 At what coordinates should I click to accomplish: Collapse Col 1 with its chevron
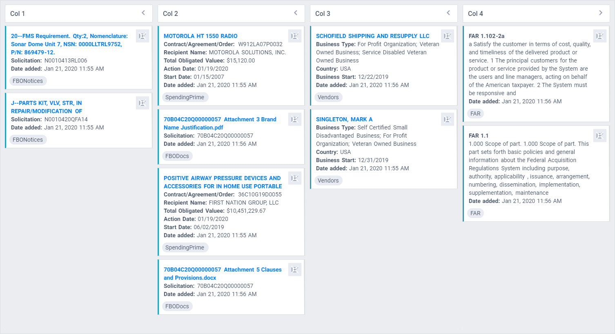point(143,13)
